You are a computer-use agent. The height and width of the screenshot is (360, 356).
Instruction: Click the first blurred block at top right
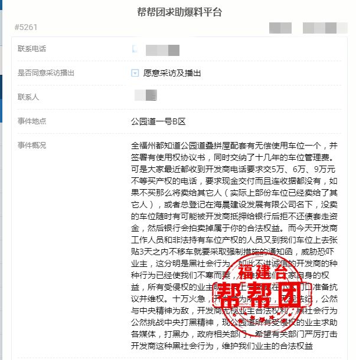280,28
